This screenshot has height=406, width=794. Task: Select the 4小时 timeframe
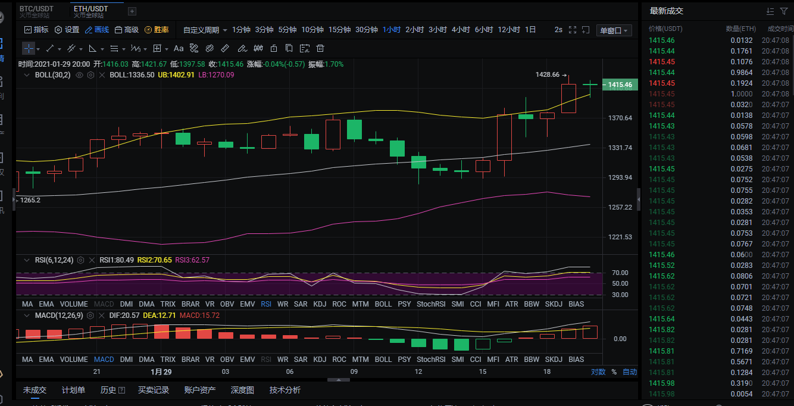click(x=461, y=30)
